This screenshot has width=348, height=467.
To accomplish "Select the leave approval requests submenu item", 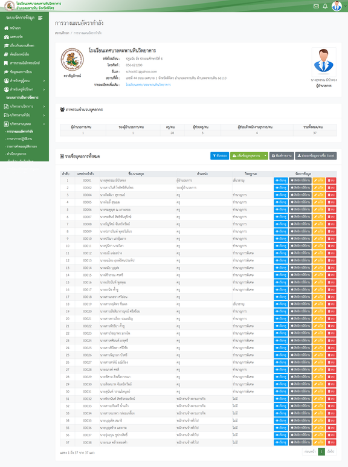I will (21, 147).
